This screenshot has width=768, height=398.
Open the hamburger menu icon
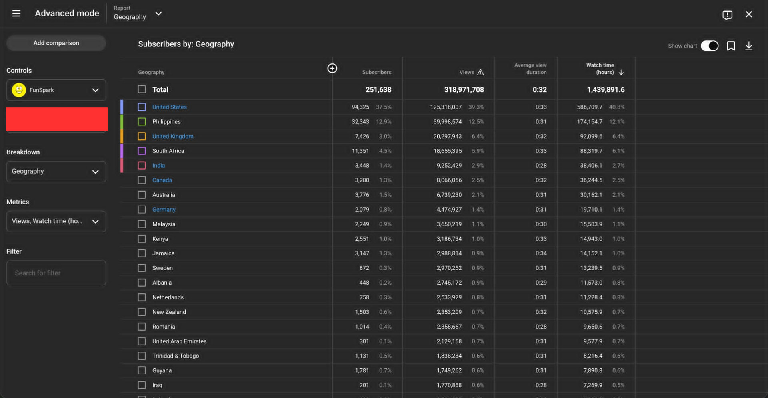tap(16, 14)
